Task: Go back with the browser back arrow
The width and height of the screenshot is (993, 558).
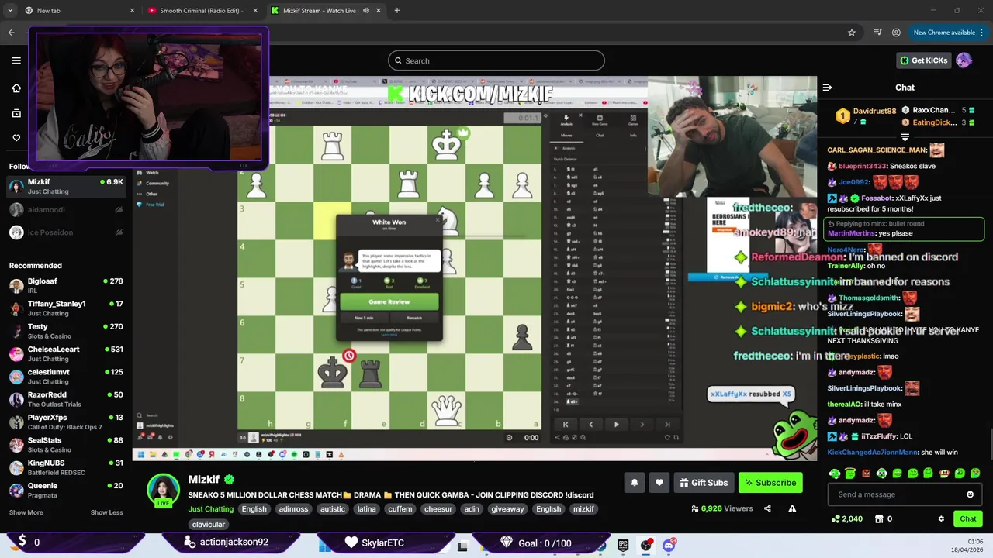Action: coord(12,33)
